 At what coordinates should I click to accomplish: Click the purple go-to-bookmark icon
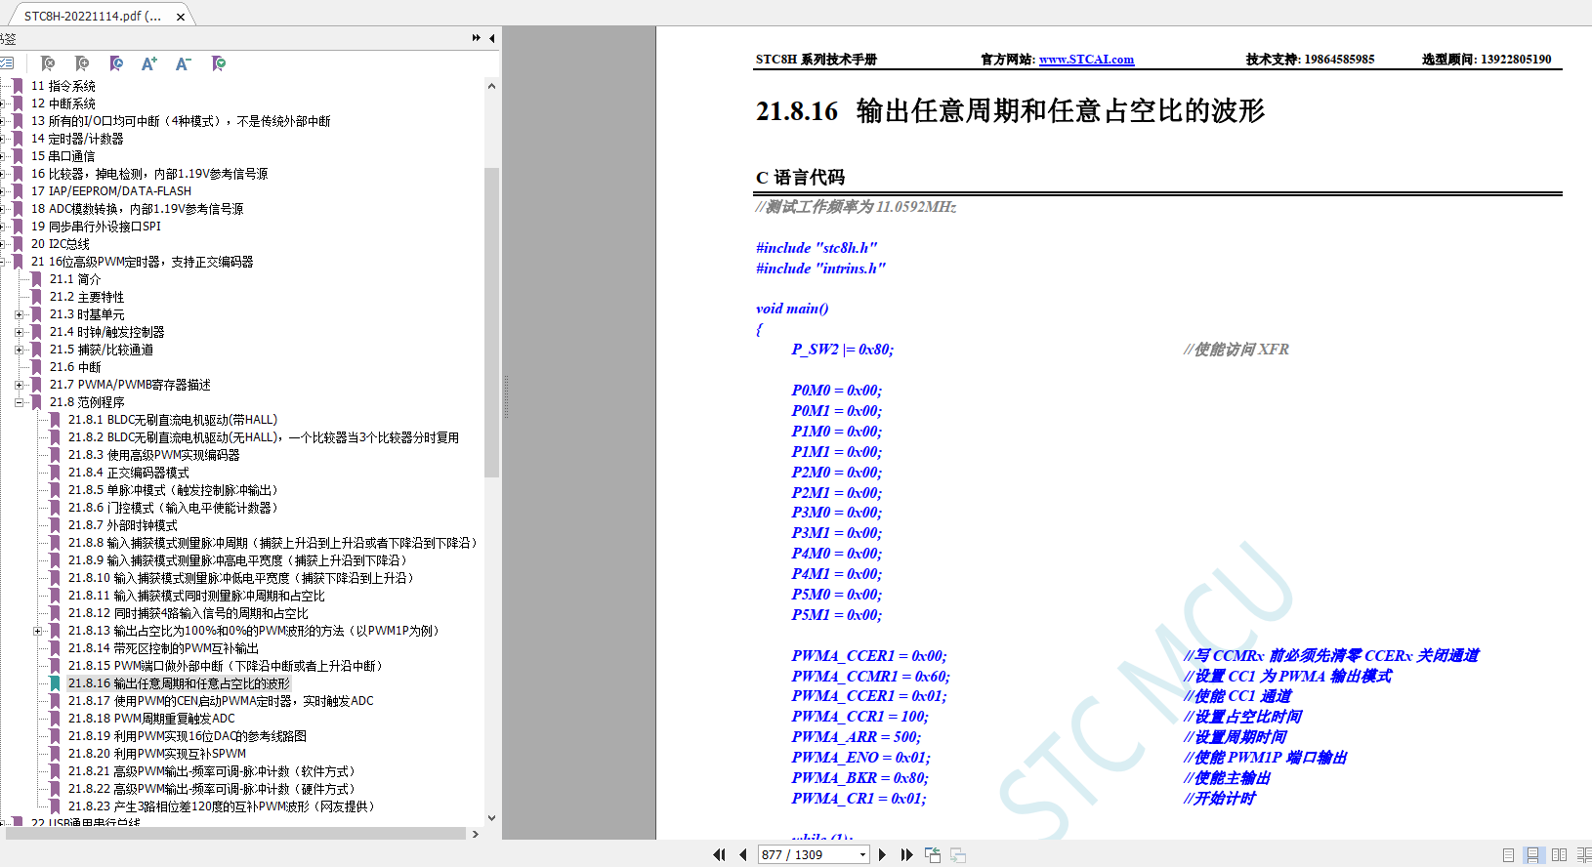[116, 63]
